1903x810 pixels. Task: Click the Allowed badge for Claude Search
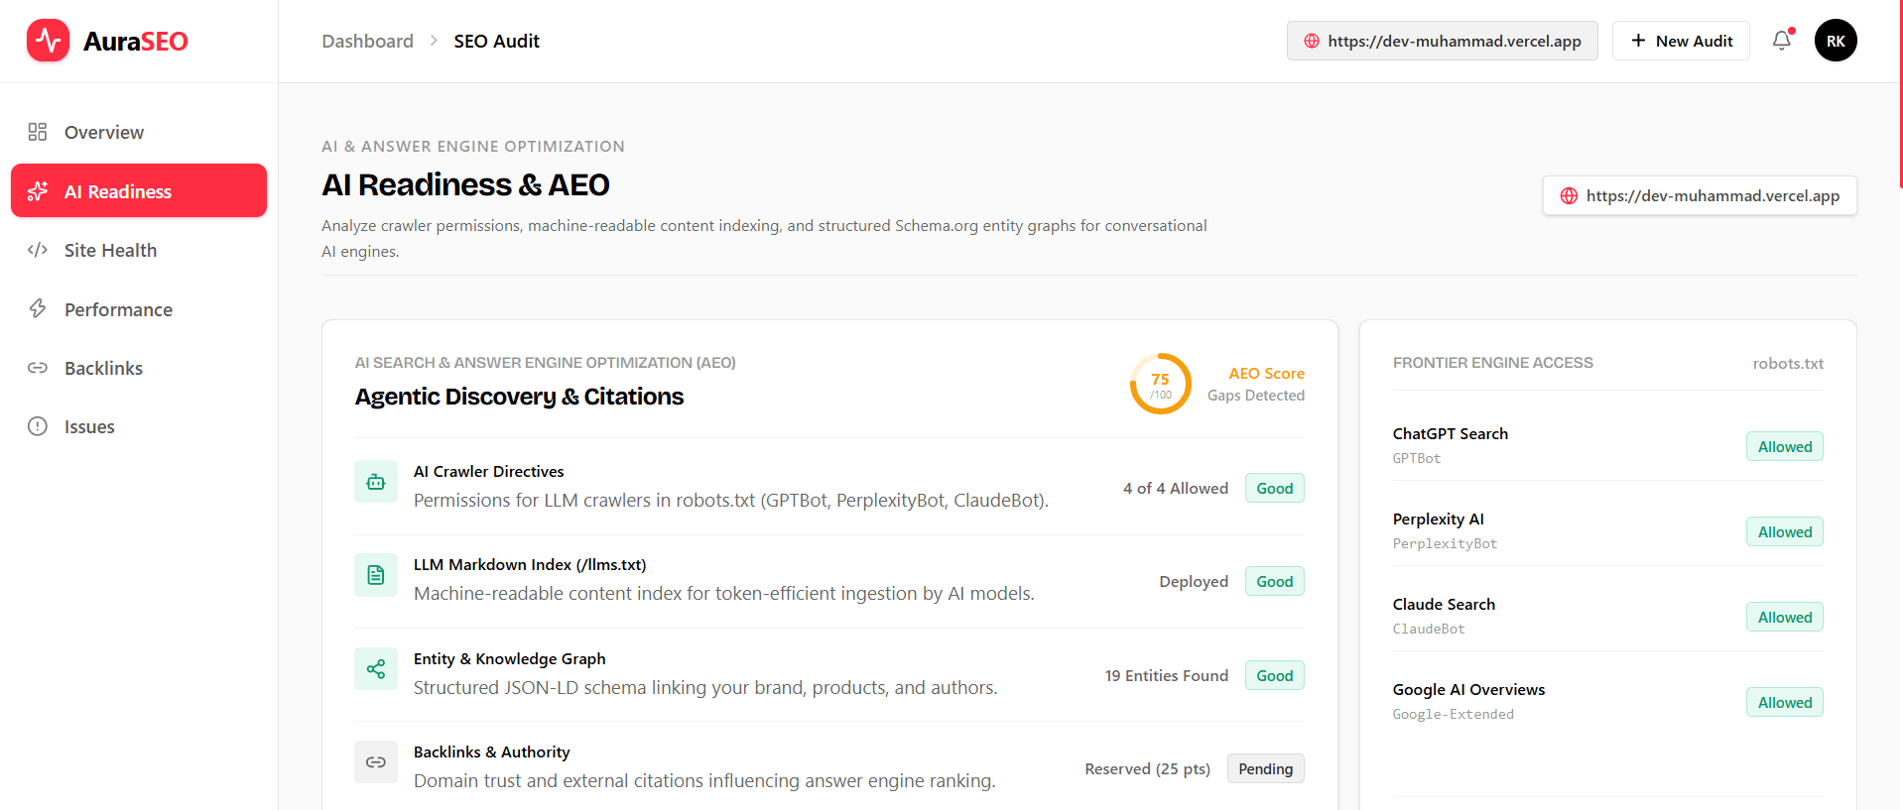click(x=1785, y=617)
